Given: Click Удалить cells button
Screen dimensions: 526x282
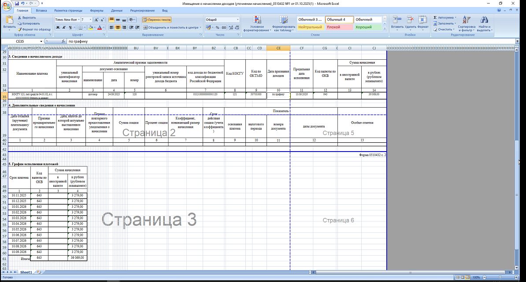Looking at the screenshot, I should (410, 23).
